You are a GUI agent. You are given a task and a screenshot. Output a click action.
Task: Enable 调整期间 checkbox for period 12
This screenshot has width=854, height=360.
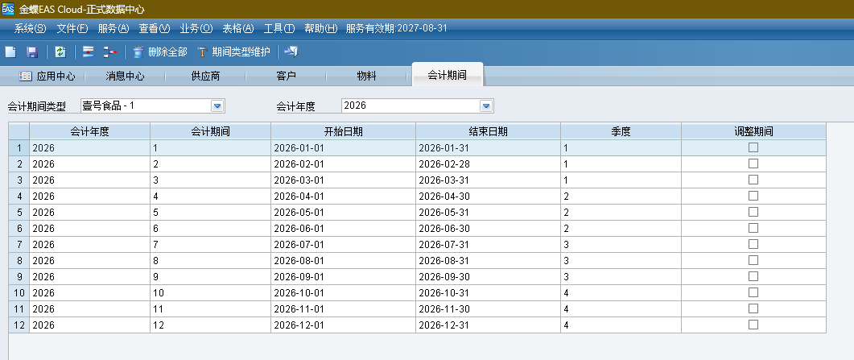coord(753,325)
